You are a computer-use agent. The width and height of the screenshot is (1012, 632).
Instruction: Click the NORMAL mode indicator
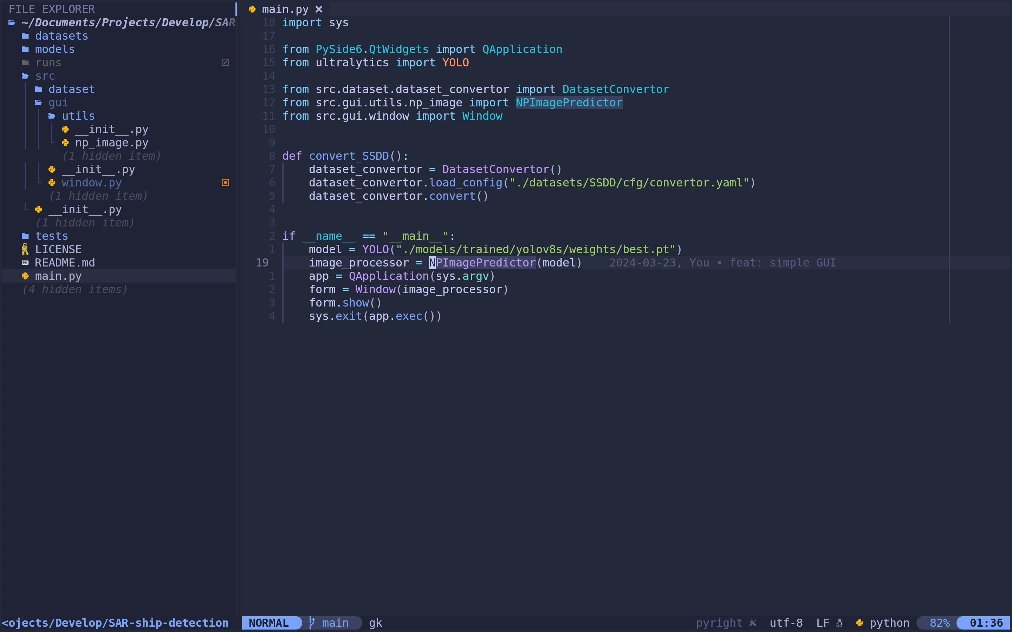[x=269, y=623]
